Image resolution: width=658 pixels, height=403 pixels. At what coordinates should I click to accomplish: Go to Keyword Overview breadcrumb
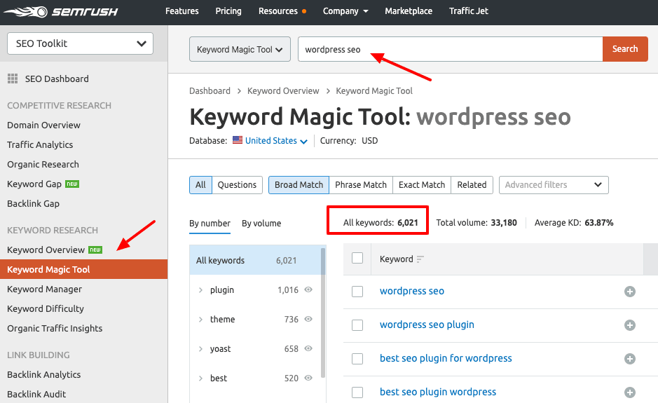[283, 90]
